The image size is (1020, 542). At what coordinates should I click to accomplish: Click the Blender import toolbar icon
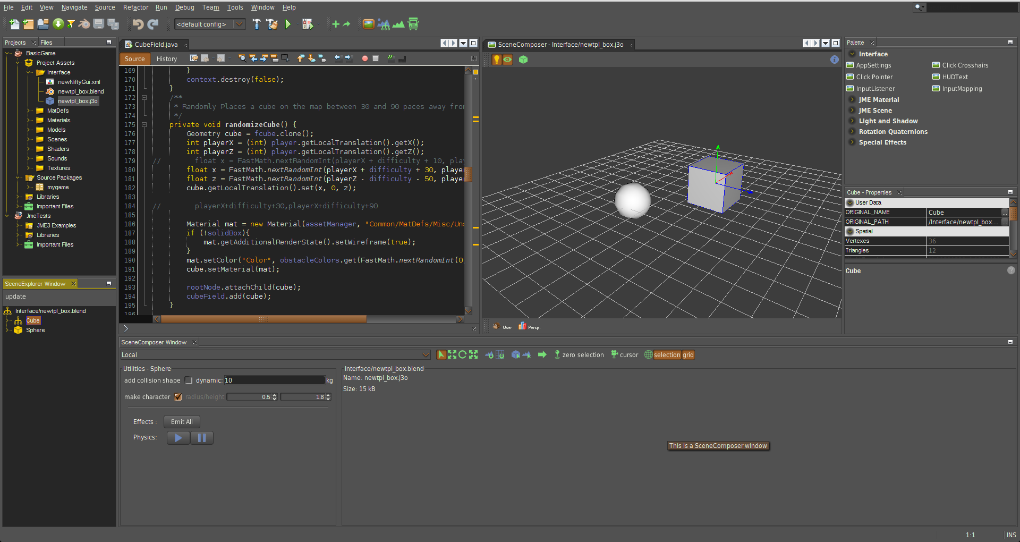(84, 24)
